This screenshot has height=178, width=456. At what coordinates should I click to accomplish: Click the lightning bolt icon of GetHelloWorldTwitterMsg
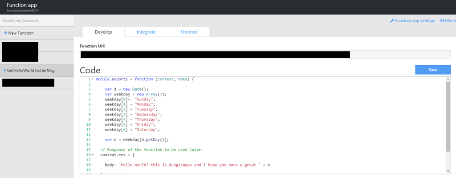click(x=4, y=70)
